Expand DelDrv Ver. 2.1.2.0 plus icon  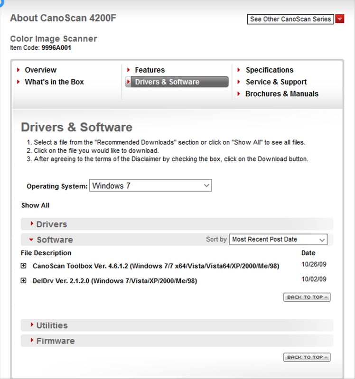[24, 281]
